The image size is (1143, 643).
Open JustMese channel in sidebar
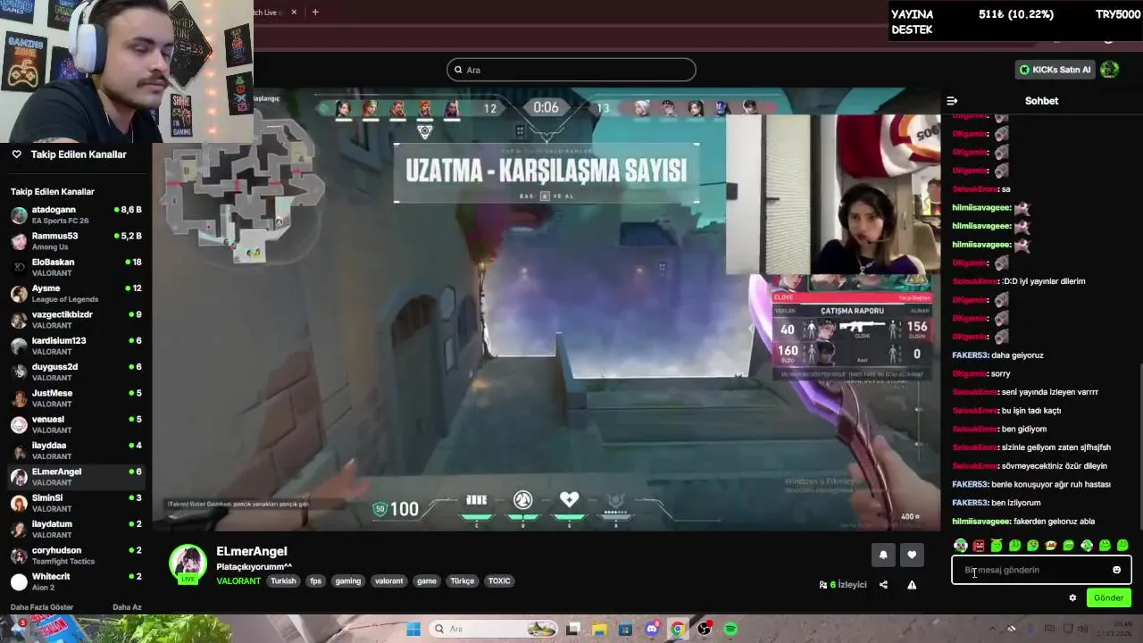[x=76, y=398]
